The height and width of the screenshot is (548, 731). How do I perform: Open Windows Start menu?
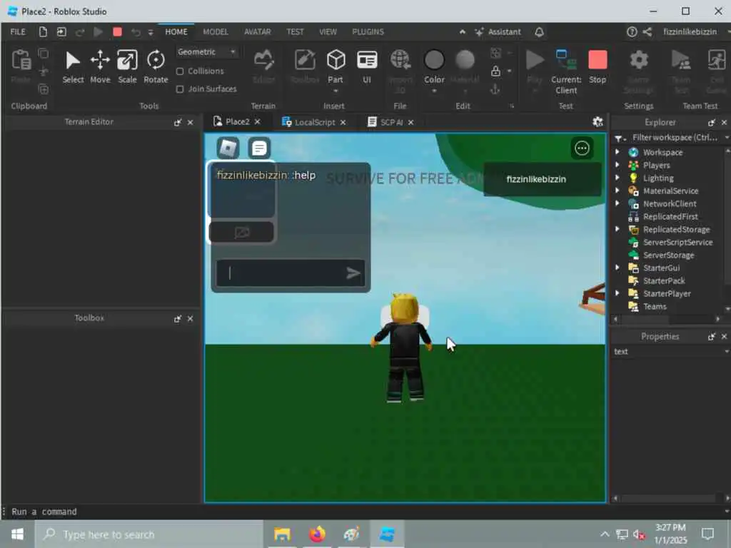(x=17, y=534)
